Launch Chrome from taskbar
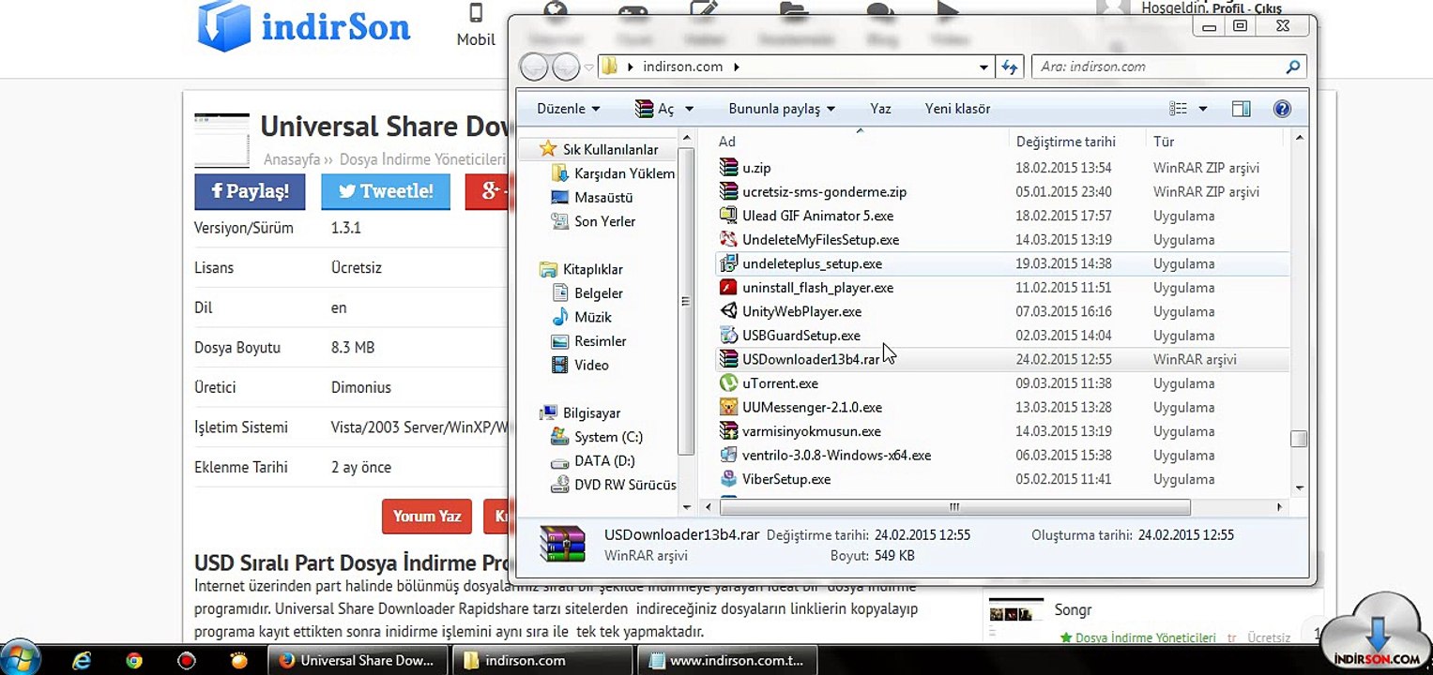This screenshot has width=1433, height=675. coord(134,660)
